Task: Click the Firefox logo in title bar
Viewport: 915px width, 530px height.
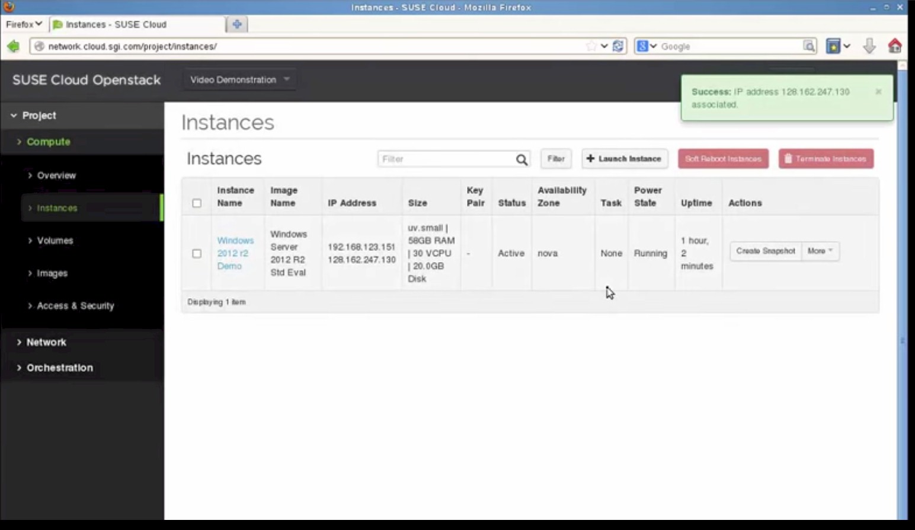Action: point(8,7)
